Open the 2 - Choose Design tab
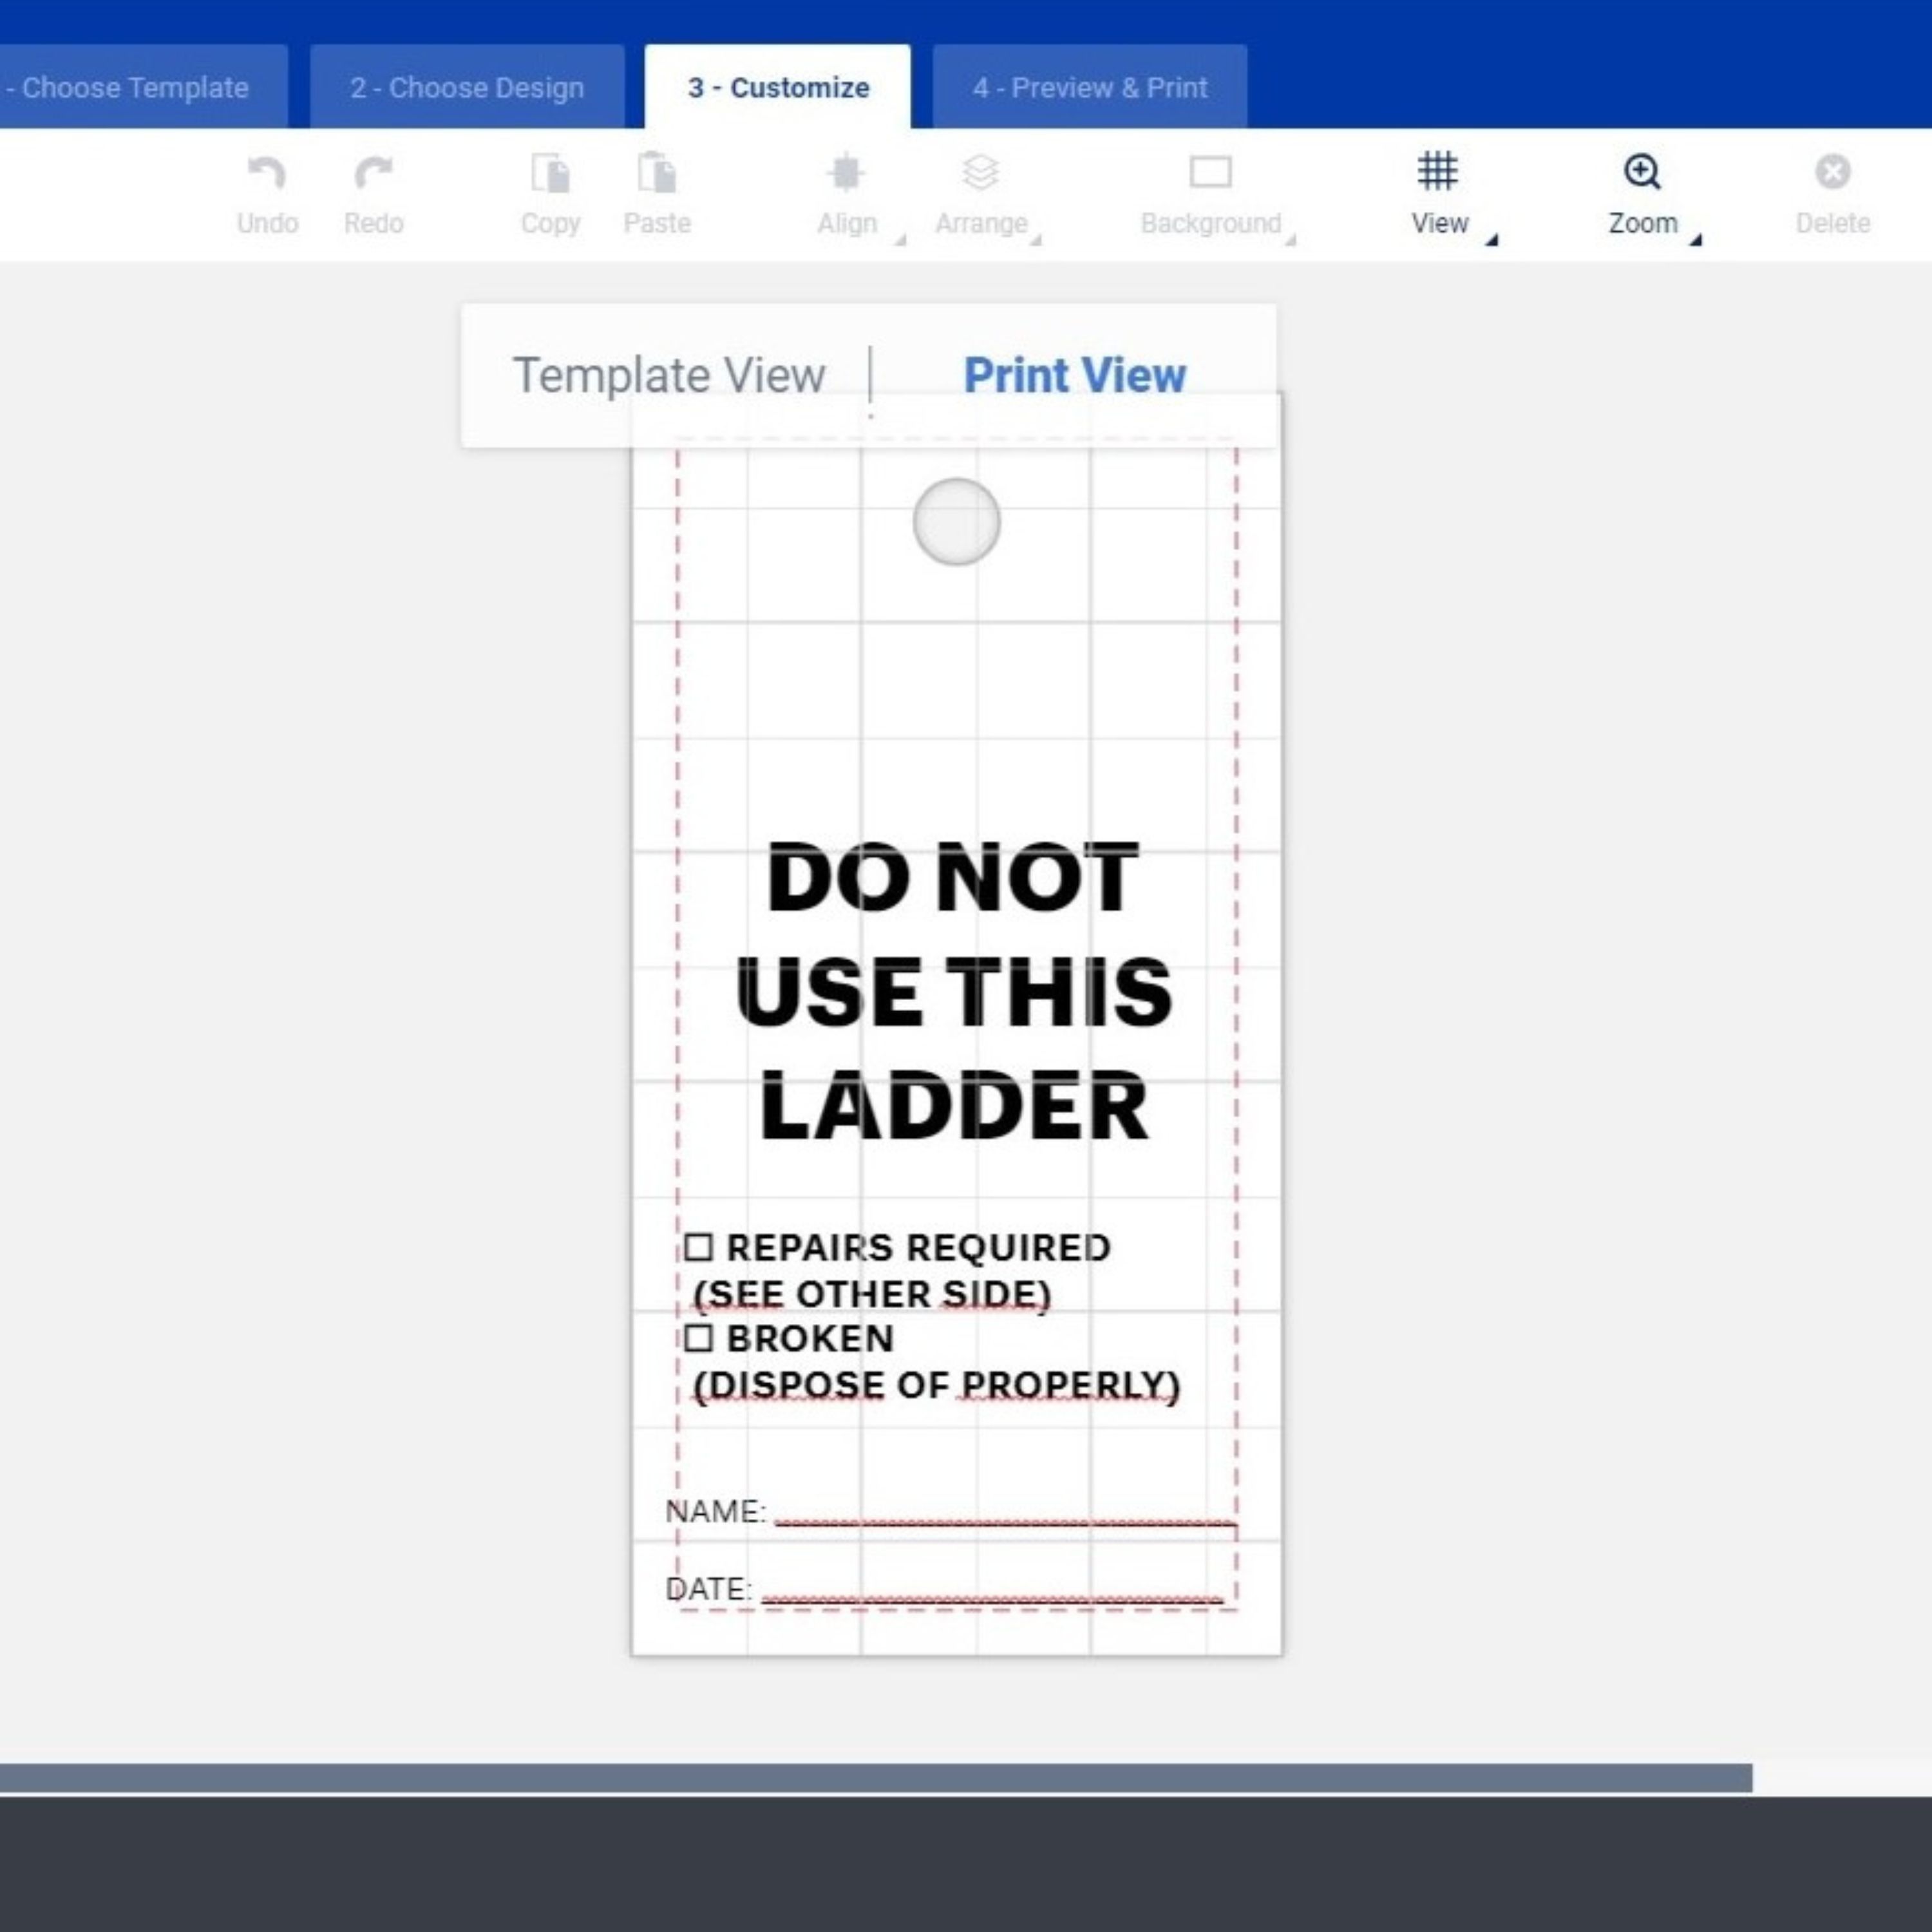 [x=467, y=88]
